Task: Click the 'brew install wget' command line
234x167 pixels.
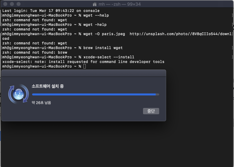Action: 62,48
